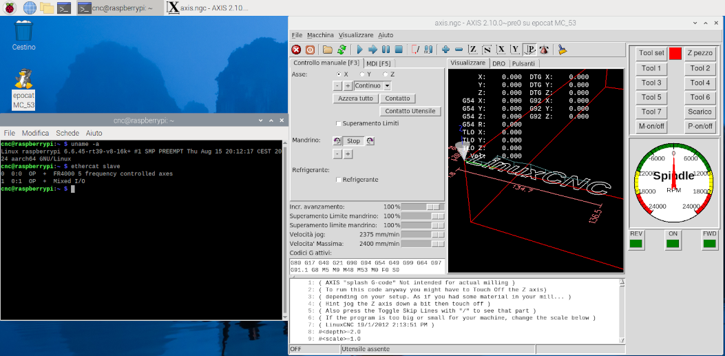Toggle the machine power icon
Screen dimensions: 725x356
pos(310,50)
